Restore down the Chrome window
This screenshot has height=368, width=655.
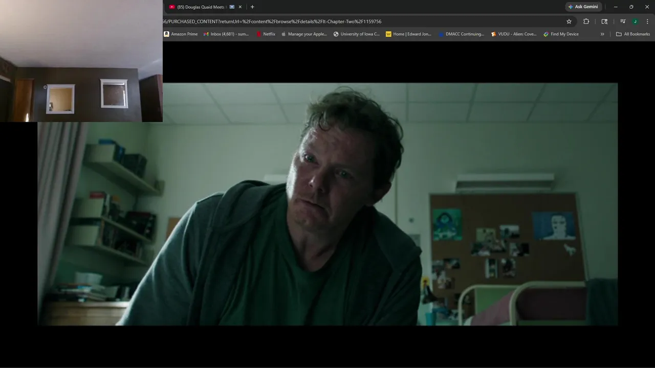[x=631, y=7]
